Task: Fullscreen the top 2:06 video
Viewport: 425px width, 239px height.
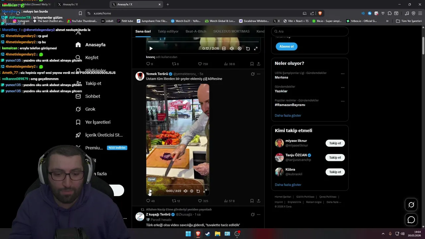Action: tap(256, 48)
